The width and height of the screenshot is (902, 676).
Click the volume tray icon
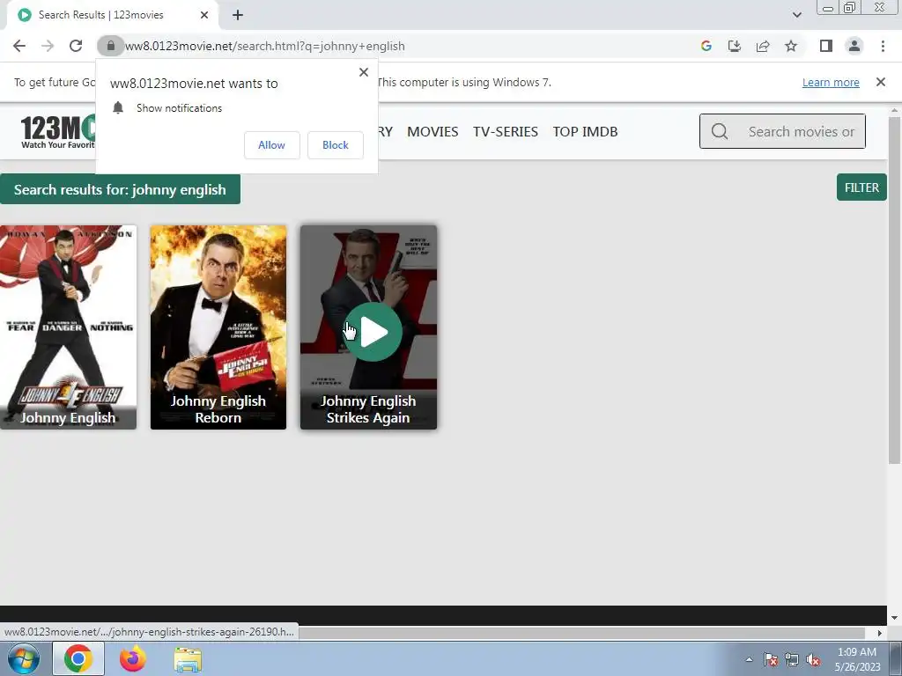813,659
